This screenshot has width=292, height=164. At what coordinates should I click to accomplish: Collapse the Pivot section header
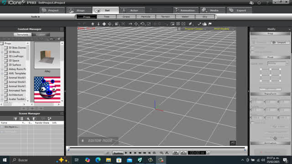point(270,57)
